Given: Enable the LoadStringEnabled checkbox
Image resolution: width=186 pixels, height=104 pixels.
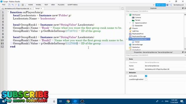Looking at the screenshot, I should 146,79.
